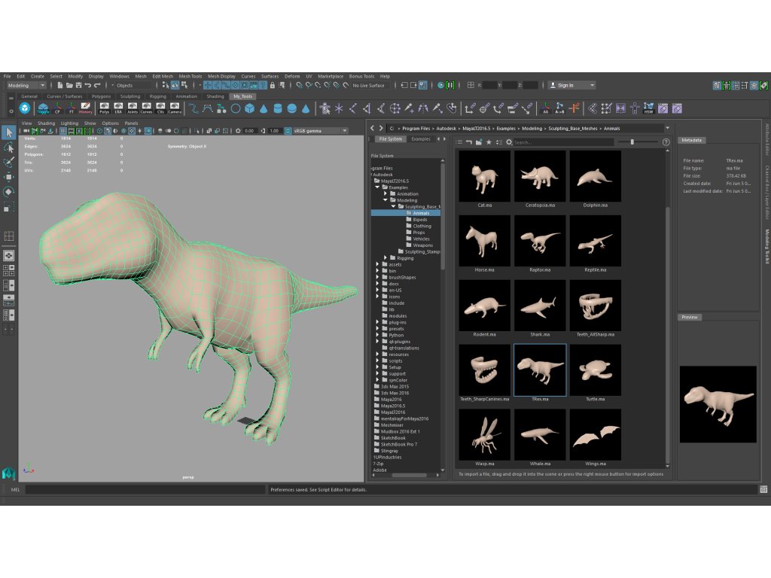Collapse the Examples folder in tree
Screen dimensions: 771x578
(377, 187)
